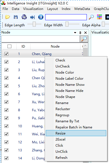The width and height of the screenshot is (109, 163).
Task: Pin the Node panel with pushpin icon
Action: 80,33
